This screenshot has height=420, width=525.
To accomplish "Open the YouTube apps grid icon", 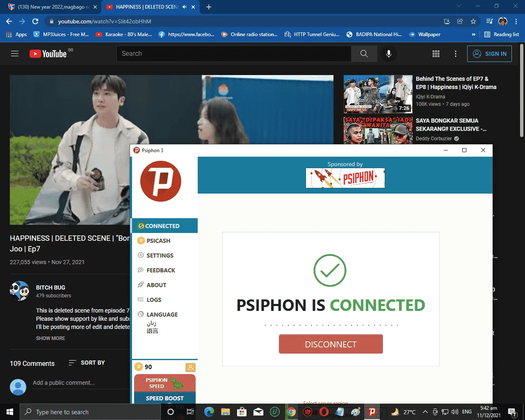I will pyautogui.click(x=436, y=54).
